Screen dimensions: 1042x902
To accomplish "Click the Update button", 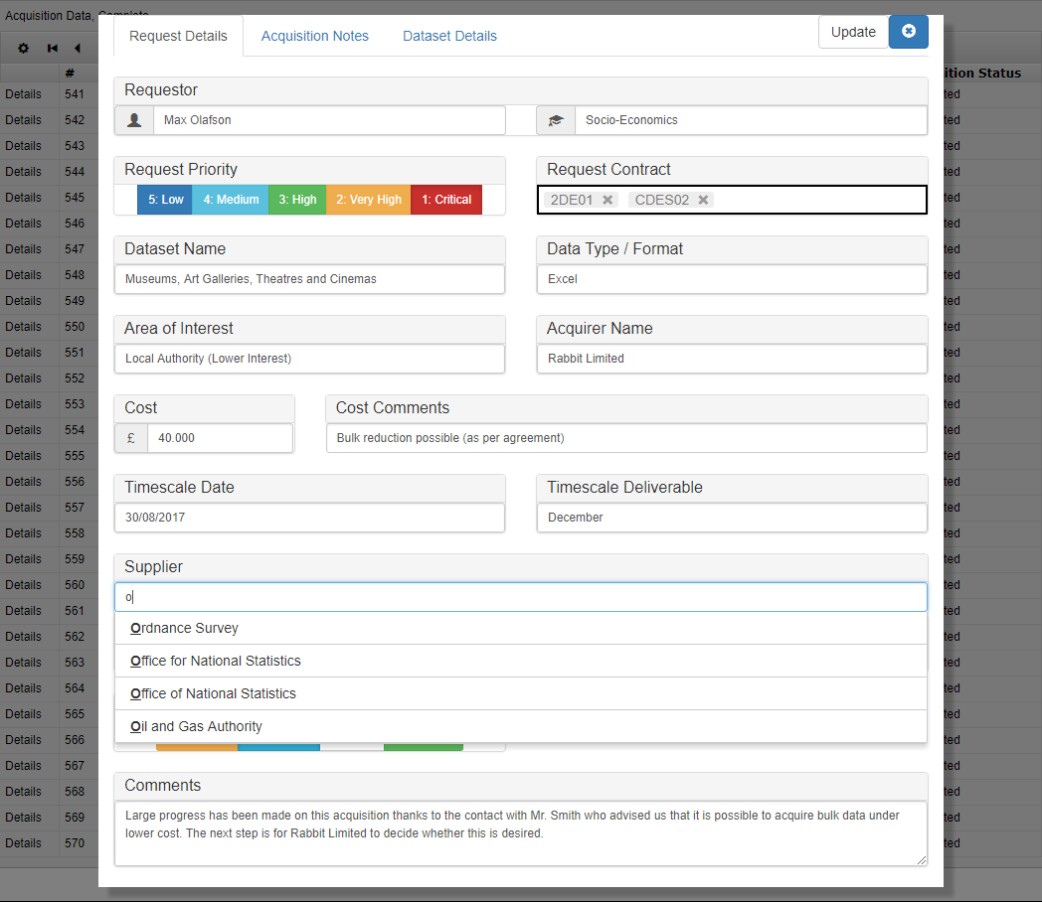I will [x=853, y=32].
